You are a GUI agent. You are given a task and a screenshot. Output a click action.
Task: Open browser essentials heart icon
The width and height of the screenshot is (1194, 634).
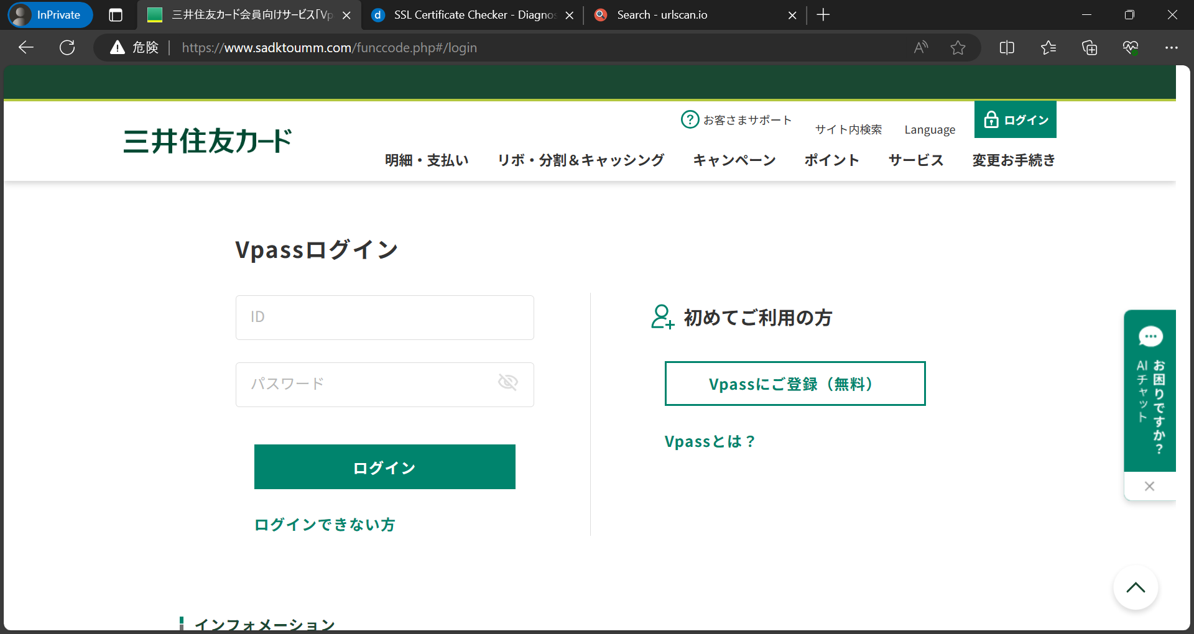pyautogui.click(x=1131, y=47)
